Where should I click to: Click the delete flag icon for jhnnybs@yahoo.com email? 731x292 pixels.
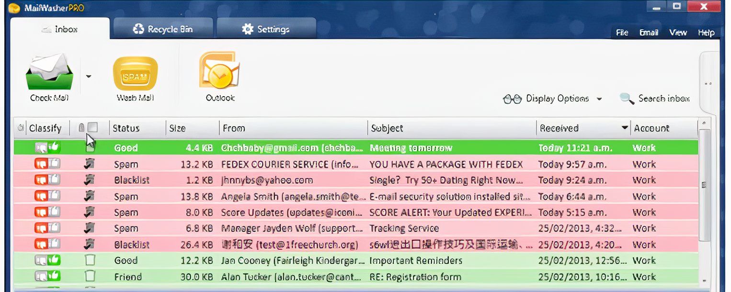pyautogui.click(x=89, y=180)
